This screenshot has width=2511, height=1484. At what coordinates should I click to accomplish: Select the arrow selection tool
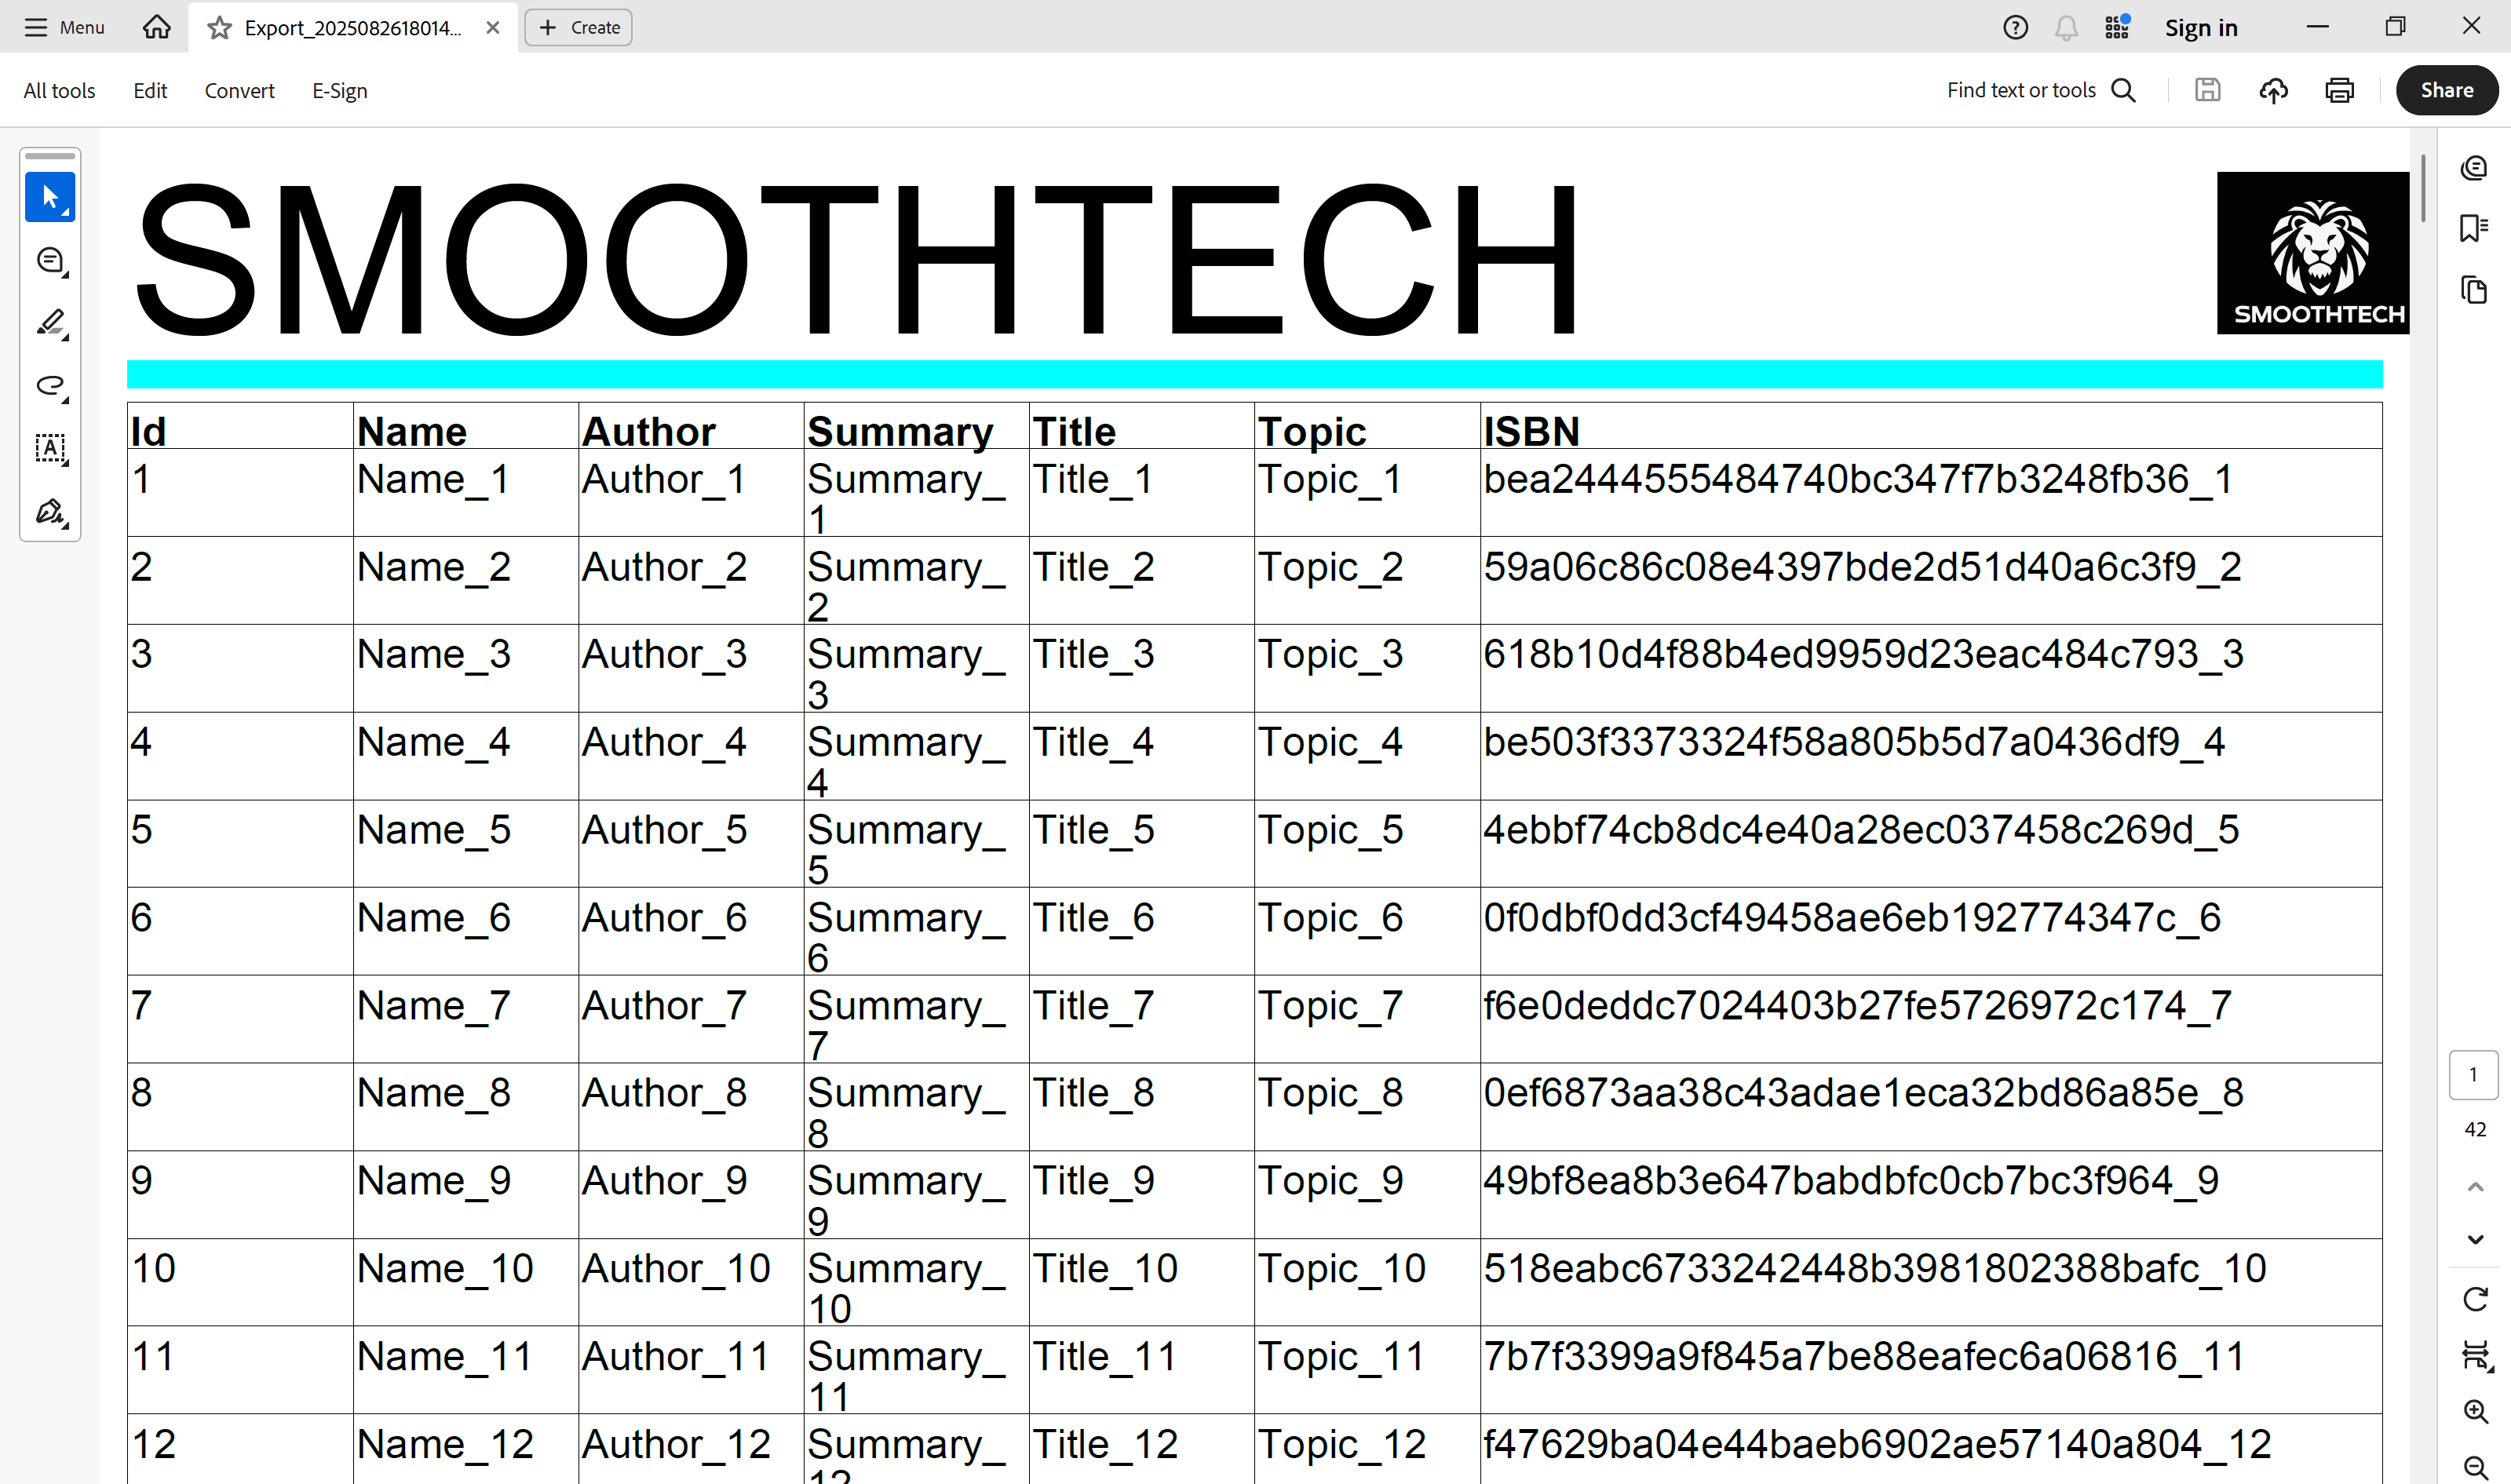(50, 197)
